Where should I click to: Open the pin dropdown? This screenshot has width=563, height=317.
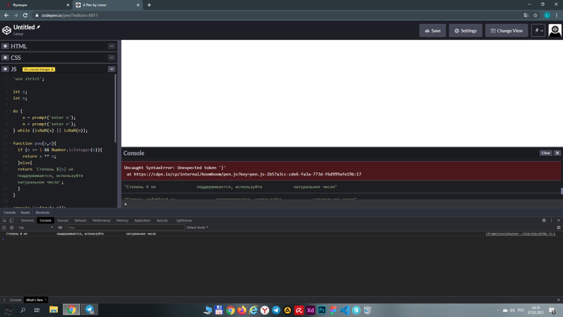point(538,30)
